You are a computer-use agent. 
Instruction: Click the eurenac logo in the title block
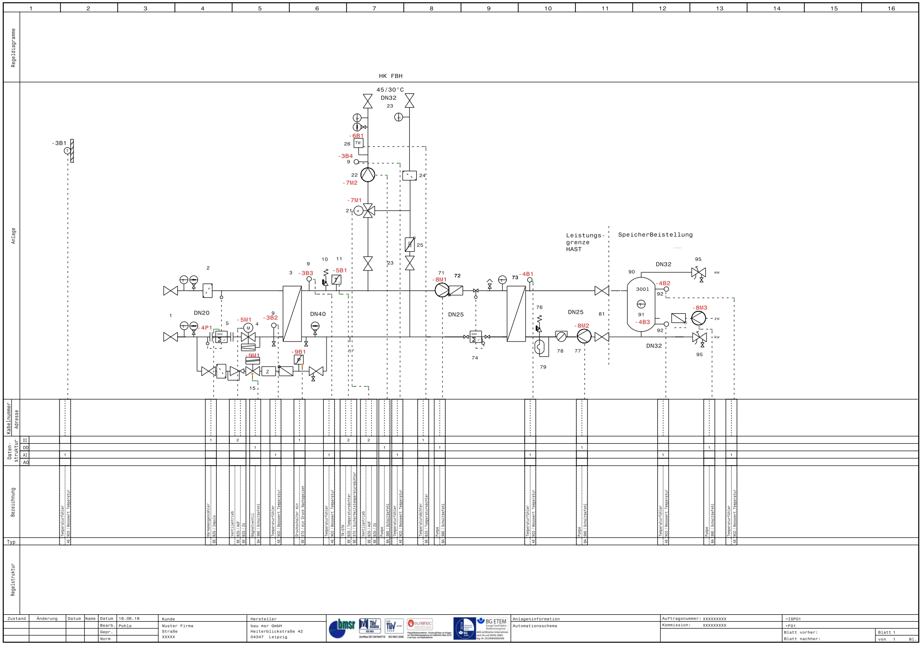[x=420, y=623]
